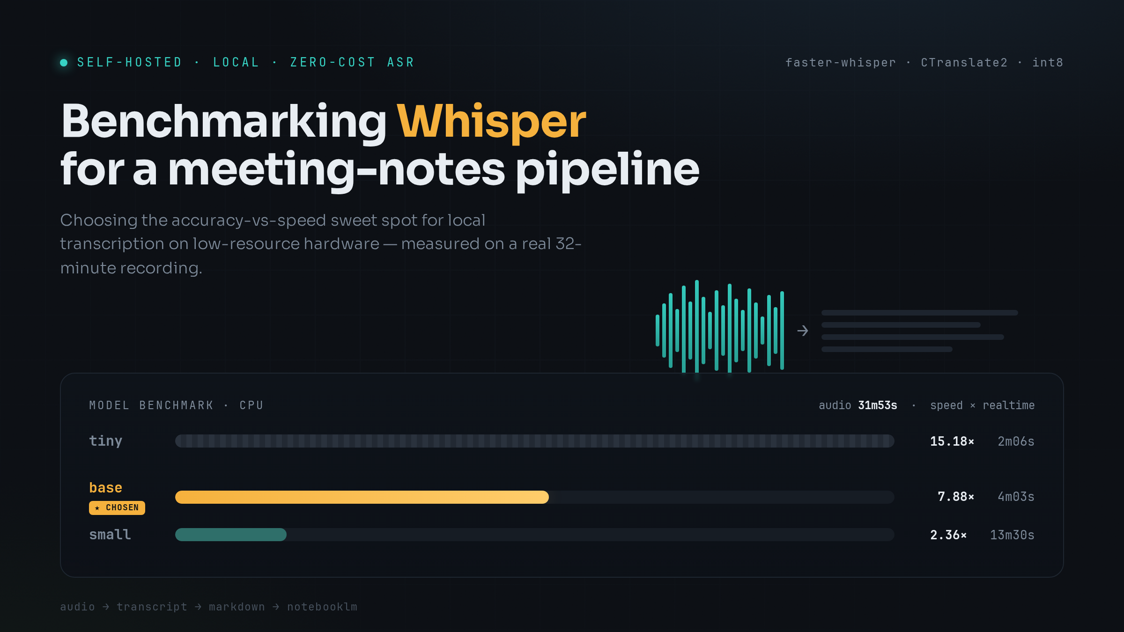Click the teal audio waveform graphic

720,326
